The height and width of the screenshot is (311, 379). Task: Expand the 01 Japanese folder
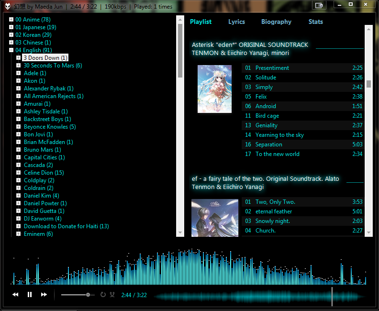[x=11, y=27]
